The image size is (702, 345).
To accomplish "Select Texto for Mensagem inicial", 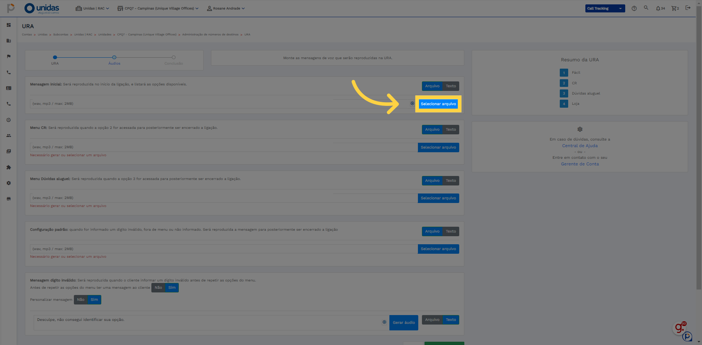I will pos(451,86).
